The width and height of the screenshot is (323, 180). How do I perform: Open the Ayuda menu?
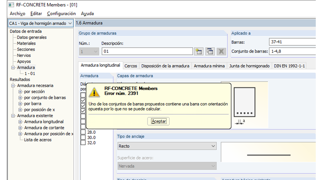pyautogui.click(x=88, y=14)
